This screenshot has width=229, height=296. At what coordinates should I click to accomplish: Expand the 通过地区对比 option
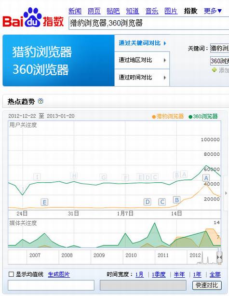click(142, 60)
